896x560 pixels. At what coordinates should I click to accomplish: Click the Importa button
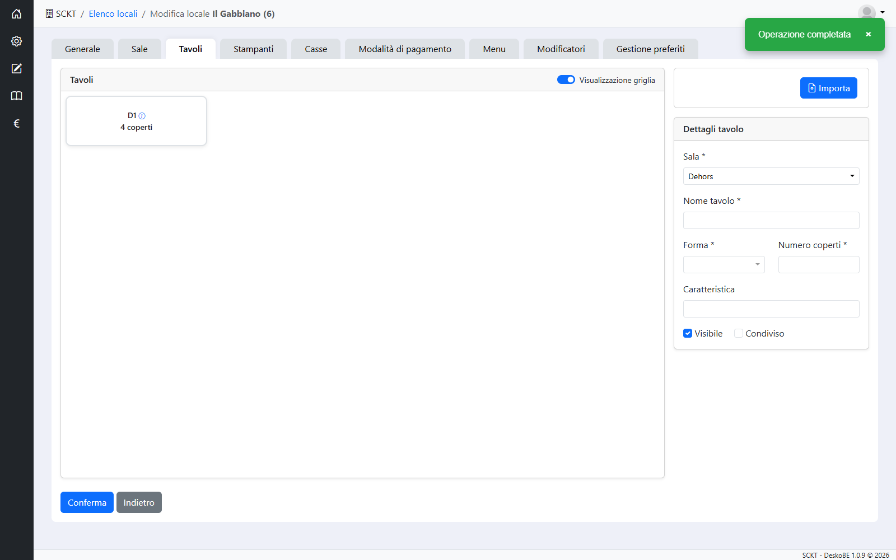click(828, 88)
